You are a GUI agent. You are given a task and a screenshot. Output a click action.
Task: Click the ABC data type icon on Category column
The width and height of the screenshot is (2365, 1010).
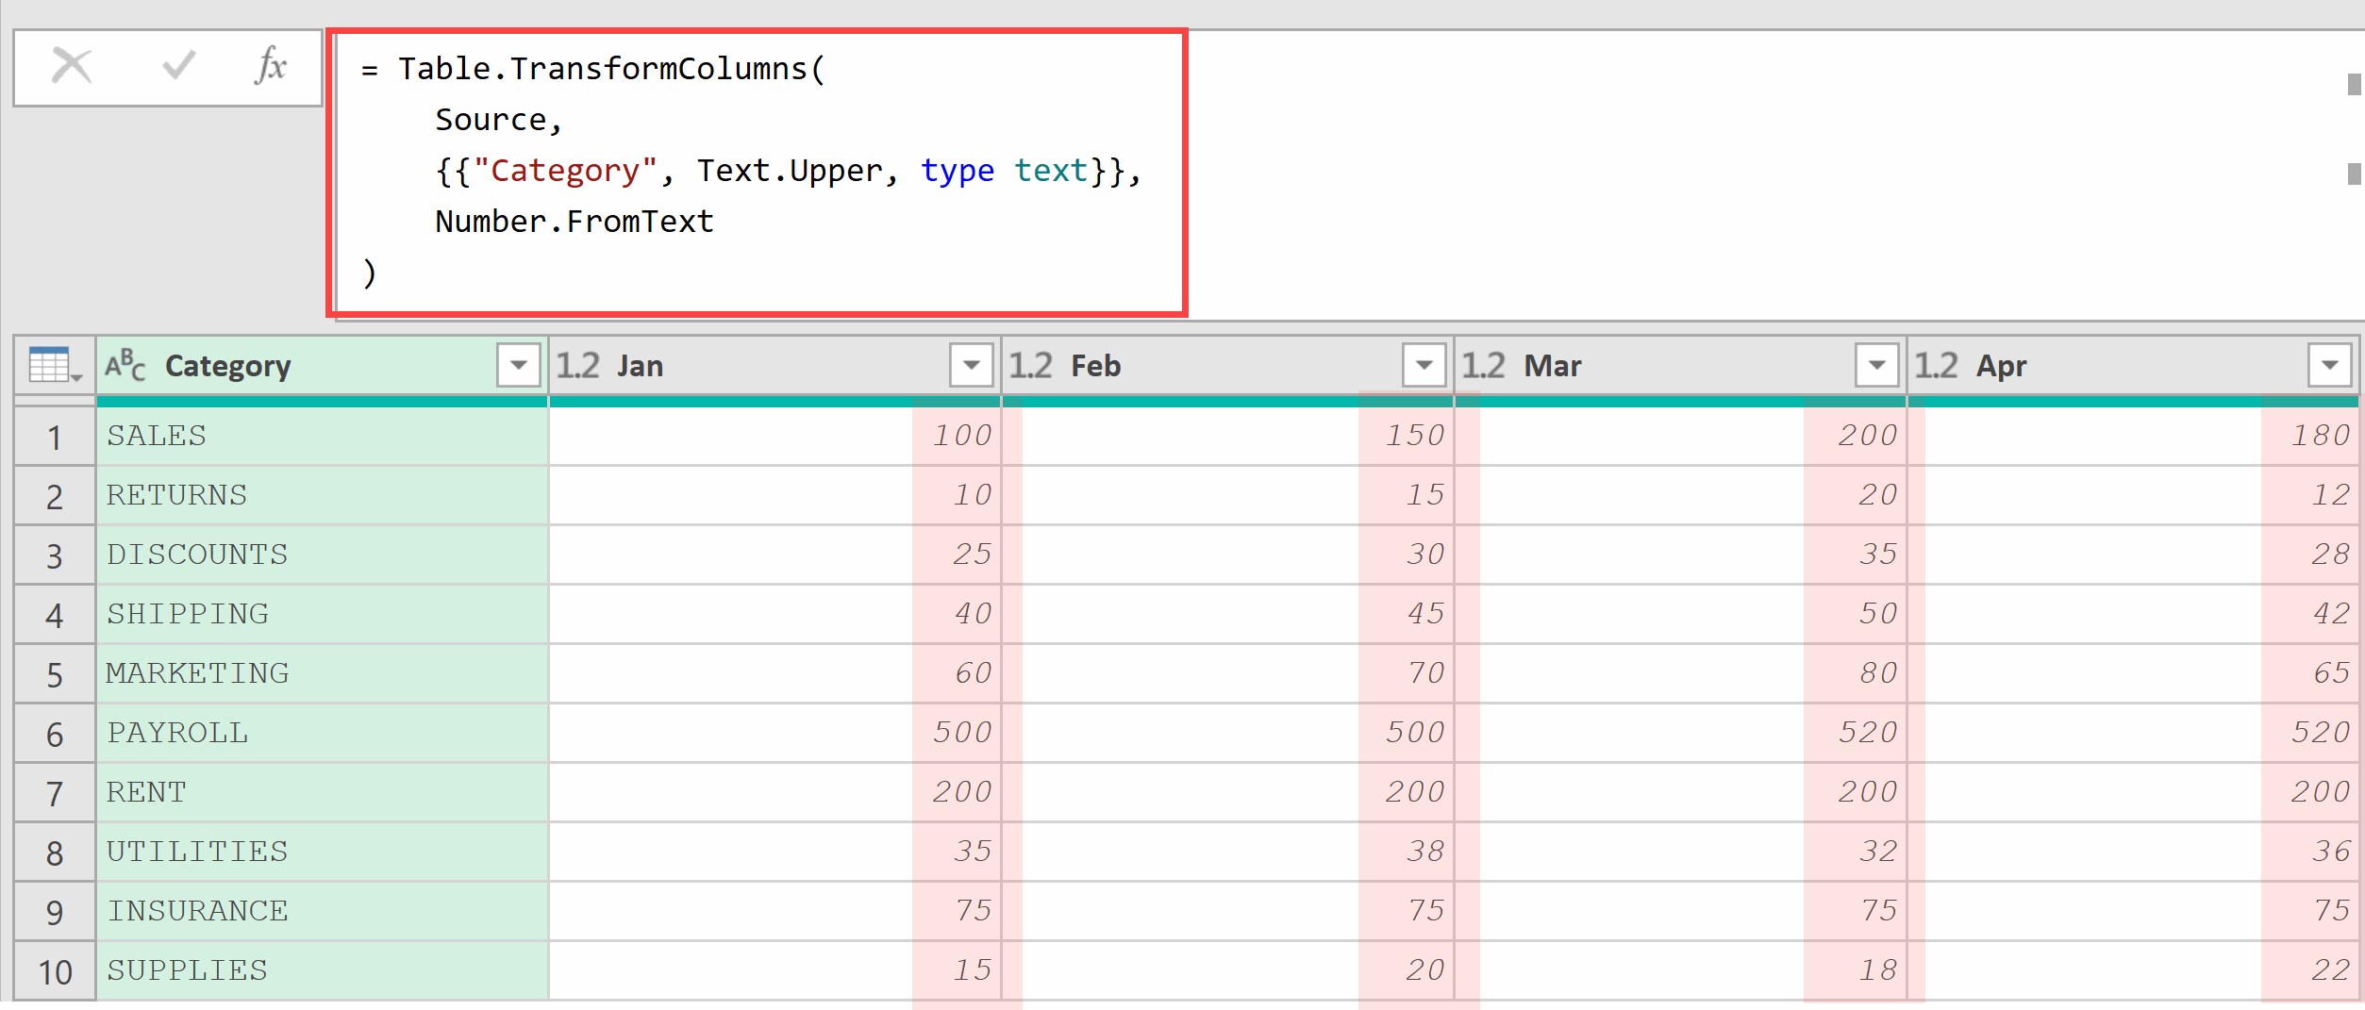pyautogui.click(x=125, y=366)
